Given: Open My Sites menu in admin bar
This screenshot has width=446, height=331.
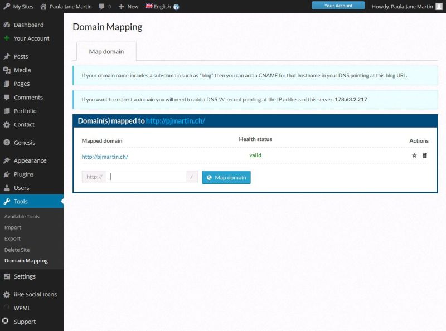Looking at the screenshot, I should tap(19, 7).
